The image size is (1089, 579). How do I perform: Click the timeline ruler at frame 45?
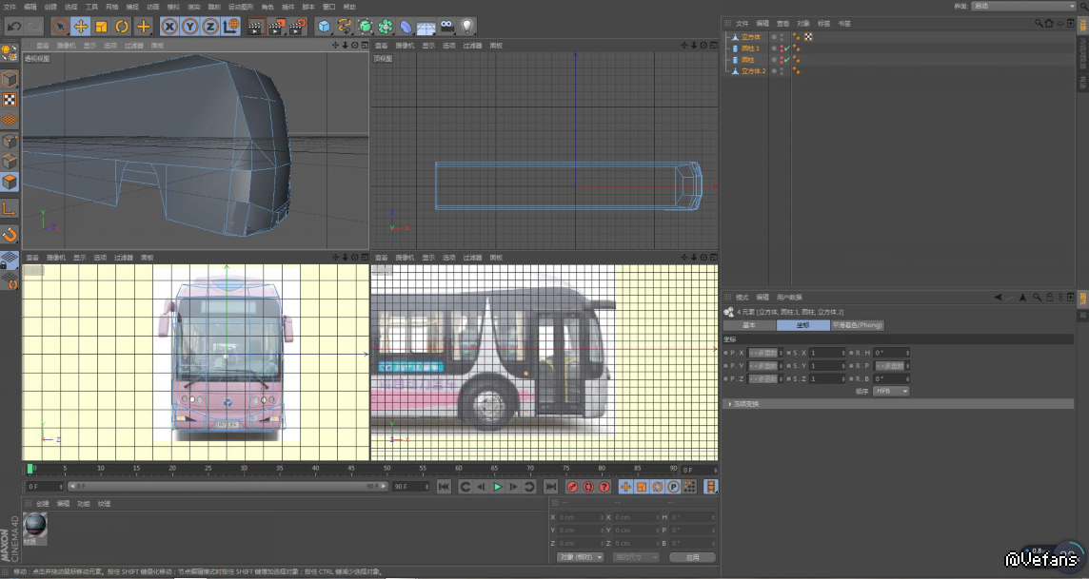pyautogui.click(x=351, y=469)
